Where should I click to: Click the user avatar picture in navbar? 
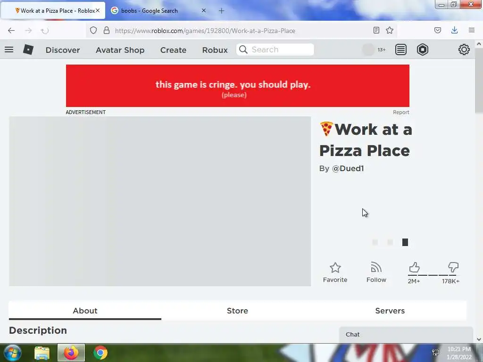pyautogui.click(x=368, y=49)
